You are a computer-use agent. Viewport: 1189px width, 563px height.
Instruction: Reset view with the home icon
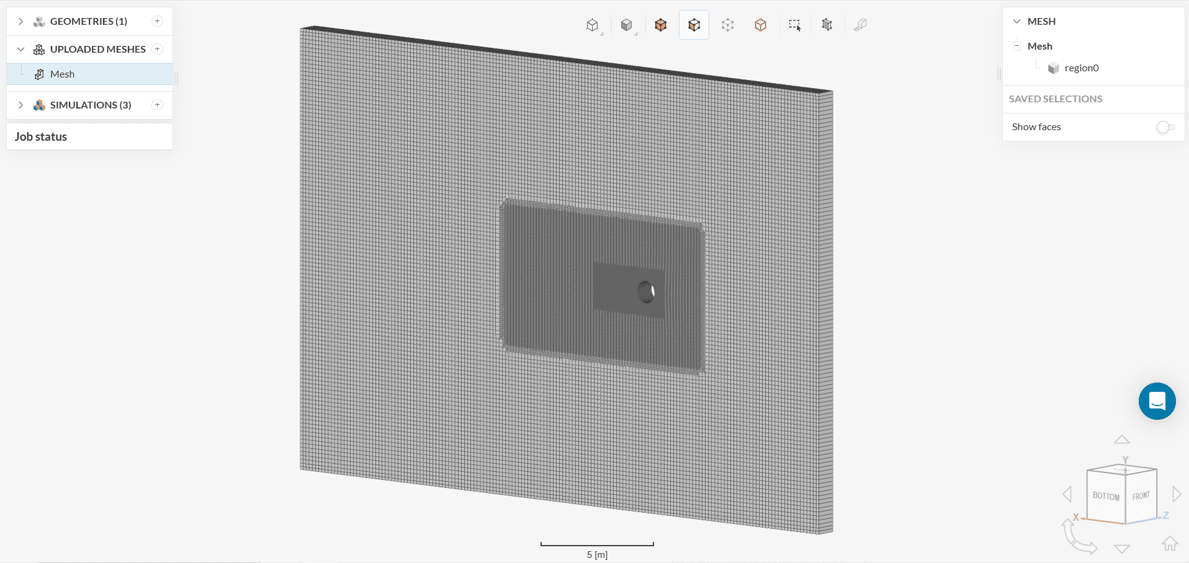[1170, 543]
